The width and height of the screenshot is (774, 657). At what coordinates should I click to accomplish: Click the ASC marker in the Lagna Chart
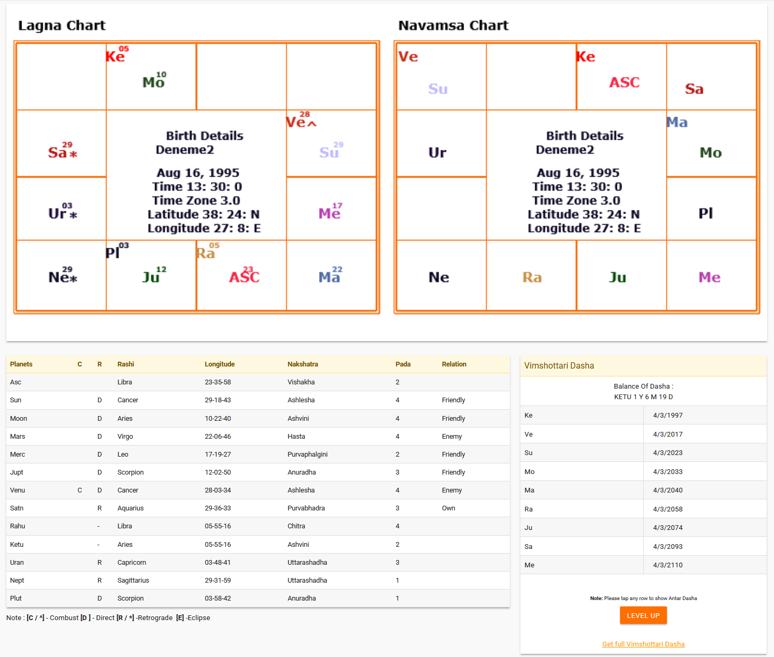[x=244, y=277]
